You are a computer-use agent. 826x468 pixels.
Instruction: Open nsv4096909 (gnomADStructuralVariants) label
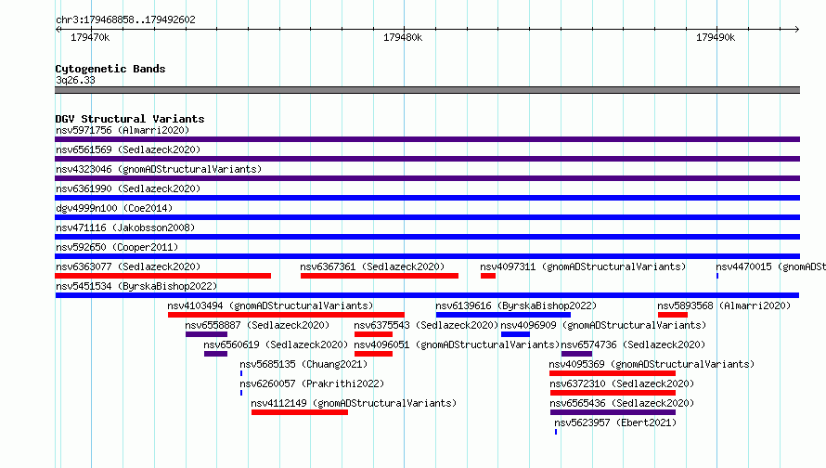603,325
